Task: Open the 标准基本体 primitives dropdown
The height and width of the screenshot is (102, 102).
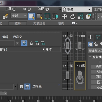Action: (x=95, y=51)
